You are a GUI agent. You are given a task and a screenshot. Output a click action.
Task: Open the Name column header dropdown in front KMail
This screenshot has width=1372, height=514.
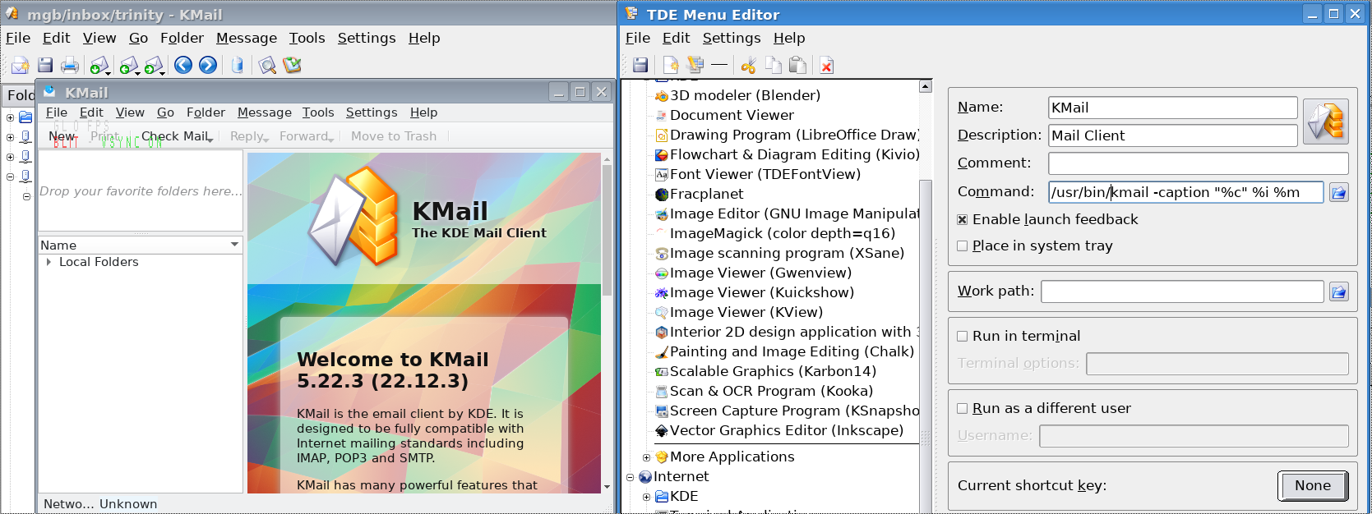[x=234, y=245]
